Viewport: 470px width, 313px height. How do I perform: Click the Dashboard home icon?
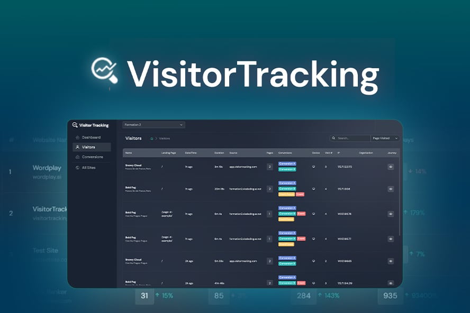[77, 137]
